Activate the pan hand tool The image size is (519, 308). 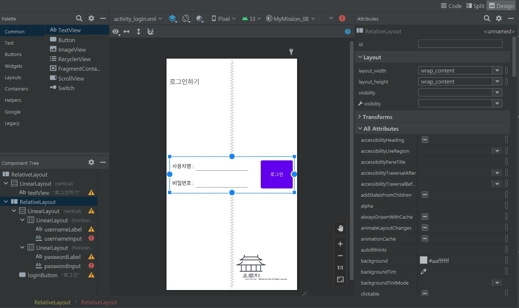tap(340, 229)
